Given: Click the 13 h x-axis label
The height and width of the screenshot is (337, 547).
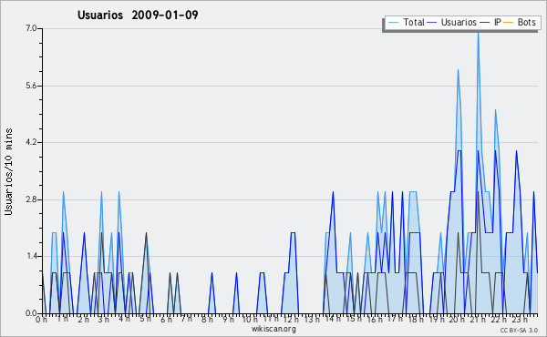Looking at the screenshot, I should point(312,319).
